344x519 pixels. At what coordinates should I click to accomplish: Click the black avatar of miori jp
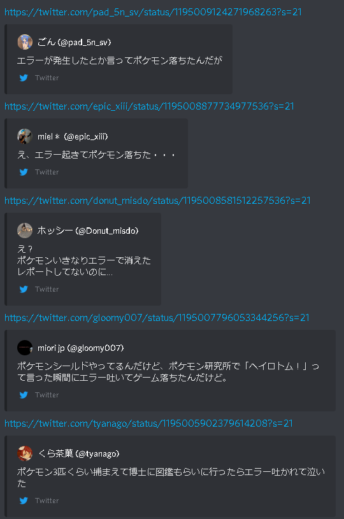pyautogui.click(x=25, y=348)
